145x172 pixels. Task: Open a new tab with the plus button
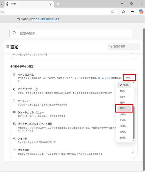(58, 4)
